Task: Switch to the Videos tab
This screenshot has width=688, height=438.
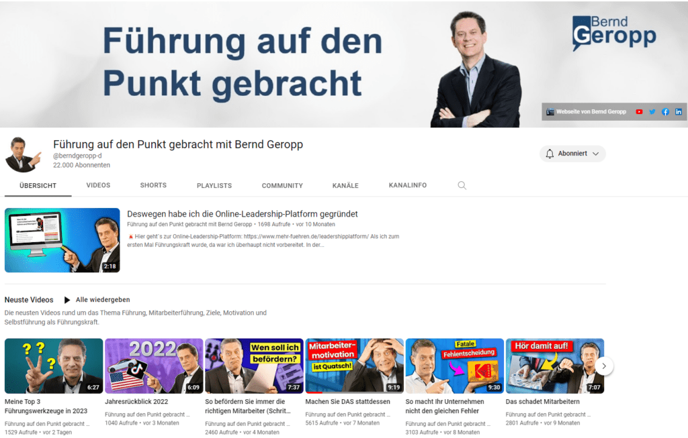Action: point(98,185)
